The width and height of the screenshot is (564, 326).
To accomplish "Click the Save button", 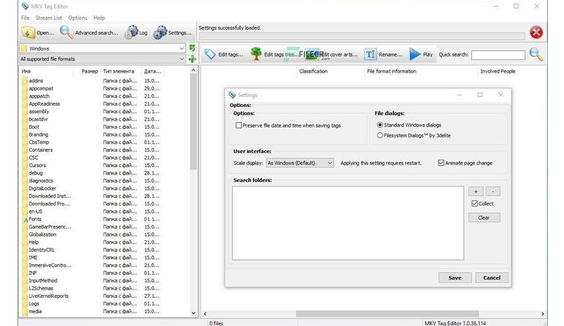I will [x=455, y=278].
